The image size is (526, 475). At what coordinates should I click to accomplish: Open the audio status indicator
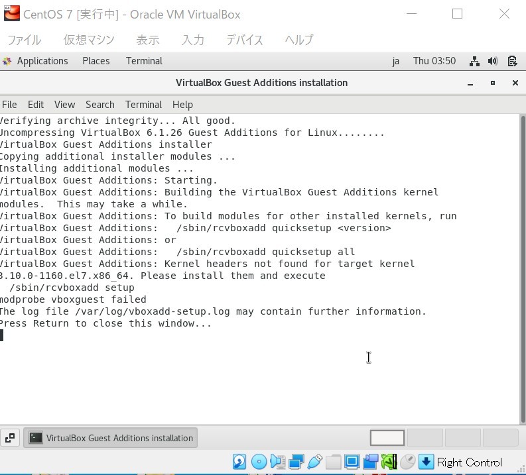[x=278, y=462]
